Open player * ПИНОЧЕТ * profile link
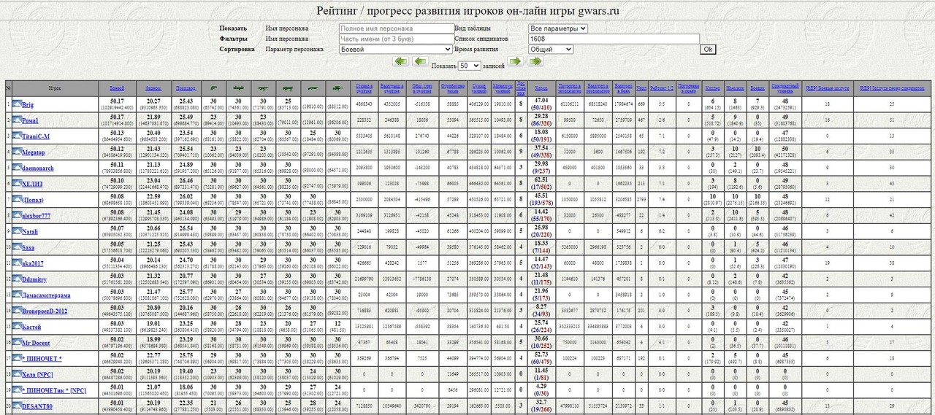This screenshot has height=415, width=935. 42,358
